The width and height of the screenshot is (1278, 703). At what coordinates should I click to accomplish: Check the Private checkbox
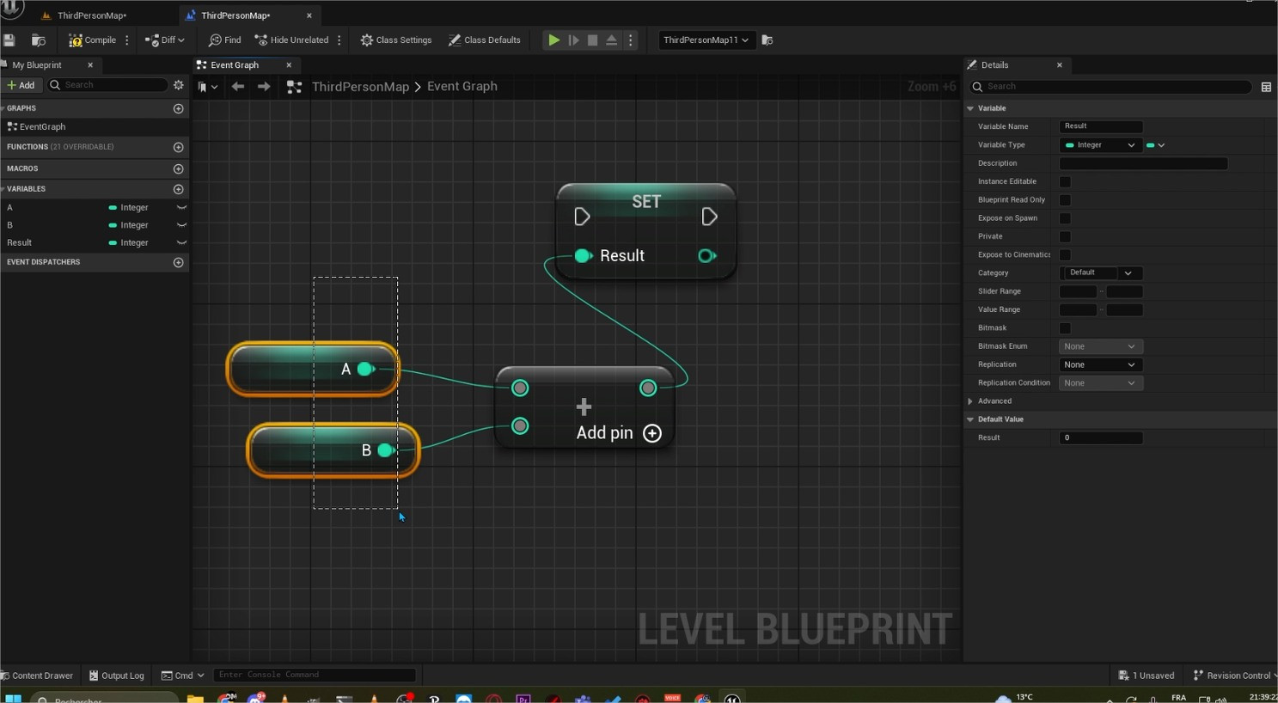tap(1065, 236)
